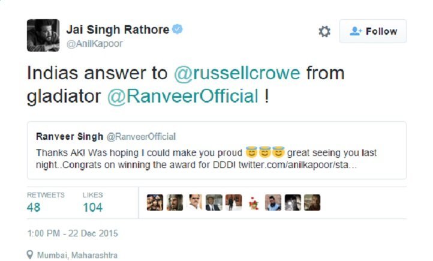The height and width of the screenshot is (261, 433).
Task: Open the gear settings icon on tweet
Action: (324, 31)
